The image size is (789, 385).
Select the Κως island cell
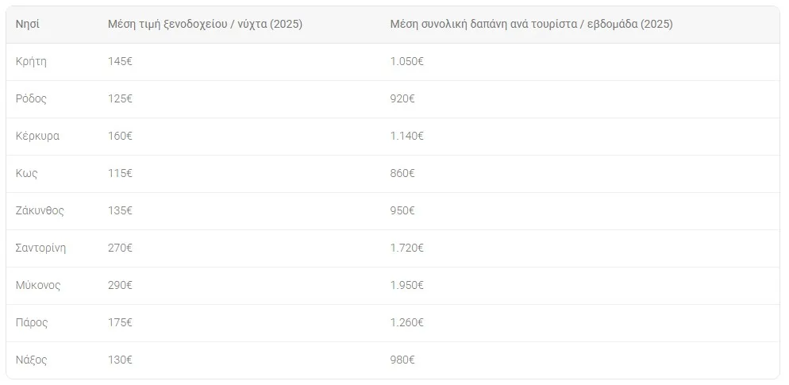point(27,173)
